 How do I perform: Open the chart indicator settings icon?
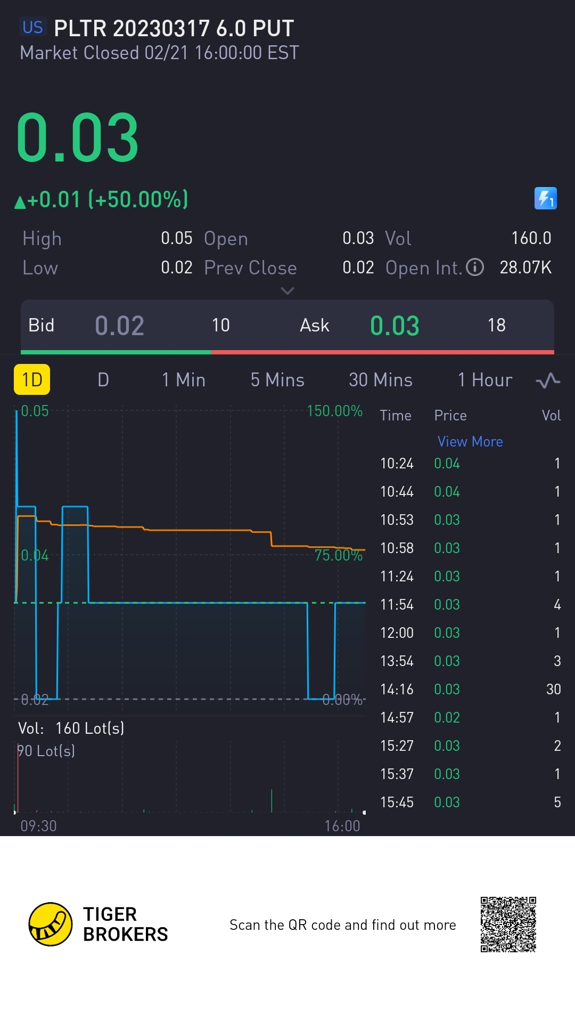[x=548, y=380]
